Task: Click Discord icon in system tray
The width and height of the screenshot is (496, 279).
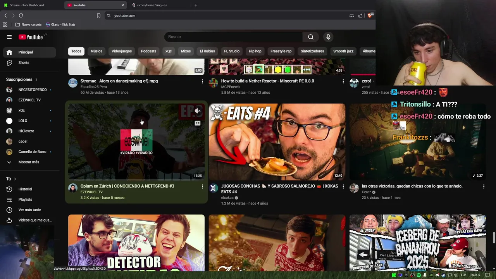Action: point(437,275)
